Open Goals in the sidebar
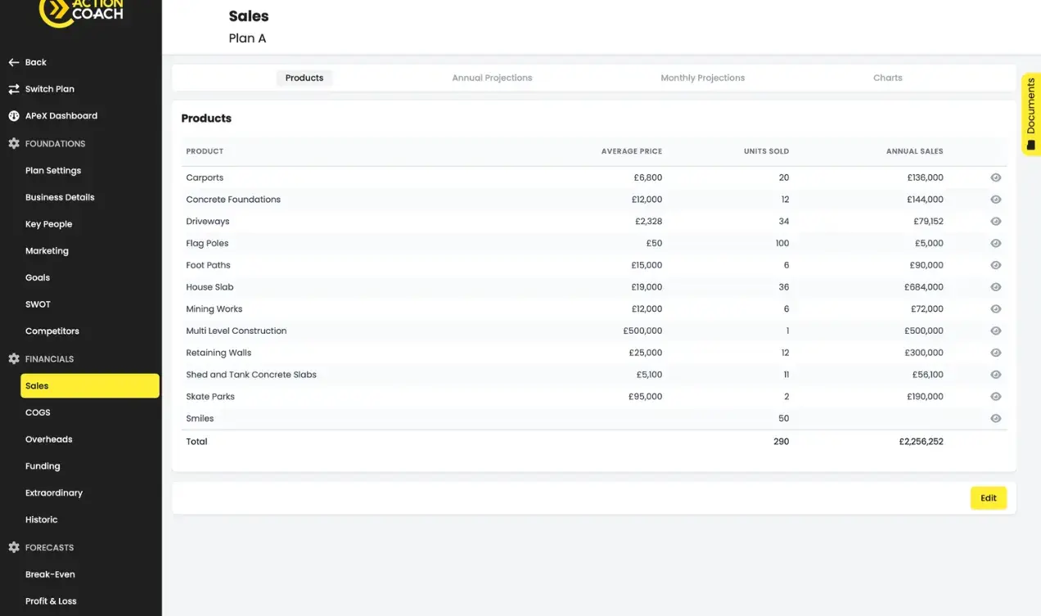1041x616 pixels. [38, 278]
